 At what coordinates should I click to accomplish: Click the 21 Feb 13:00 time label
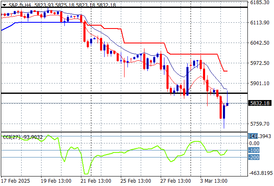tap(96, 181)
